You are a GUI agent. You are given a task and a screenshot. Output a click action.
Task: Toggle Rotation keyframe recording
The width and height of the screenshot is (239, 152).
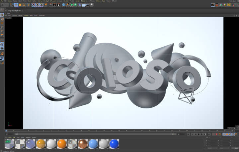(x=230, y=134)
